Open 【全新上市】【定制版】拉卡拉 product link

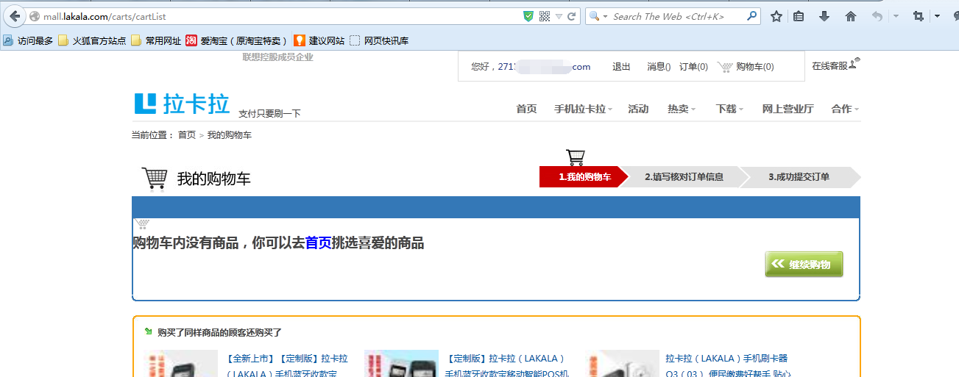coord(288,366)
